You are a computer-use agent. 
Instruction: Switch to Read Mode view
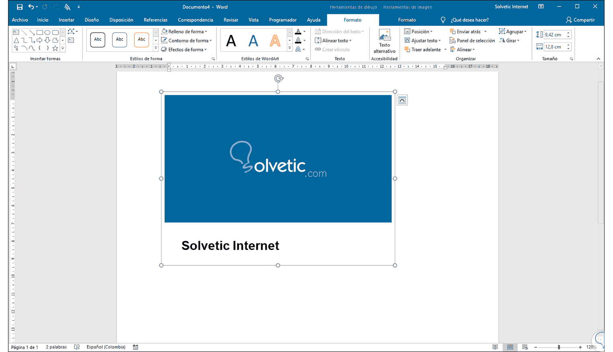point(495,347)
